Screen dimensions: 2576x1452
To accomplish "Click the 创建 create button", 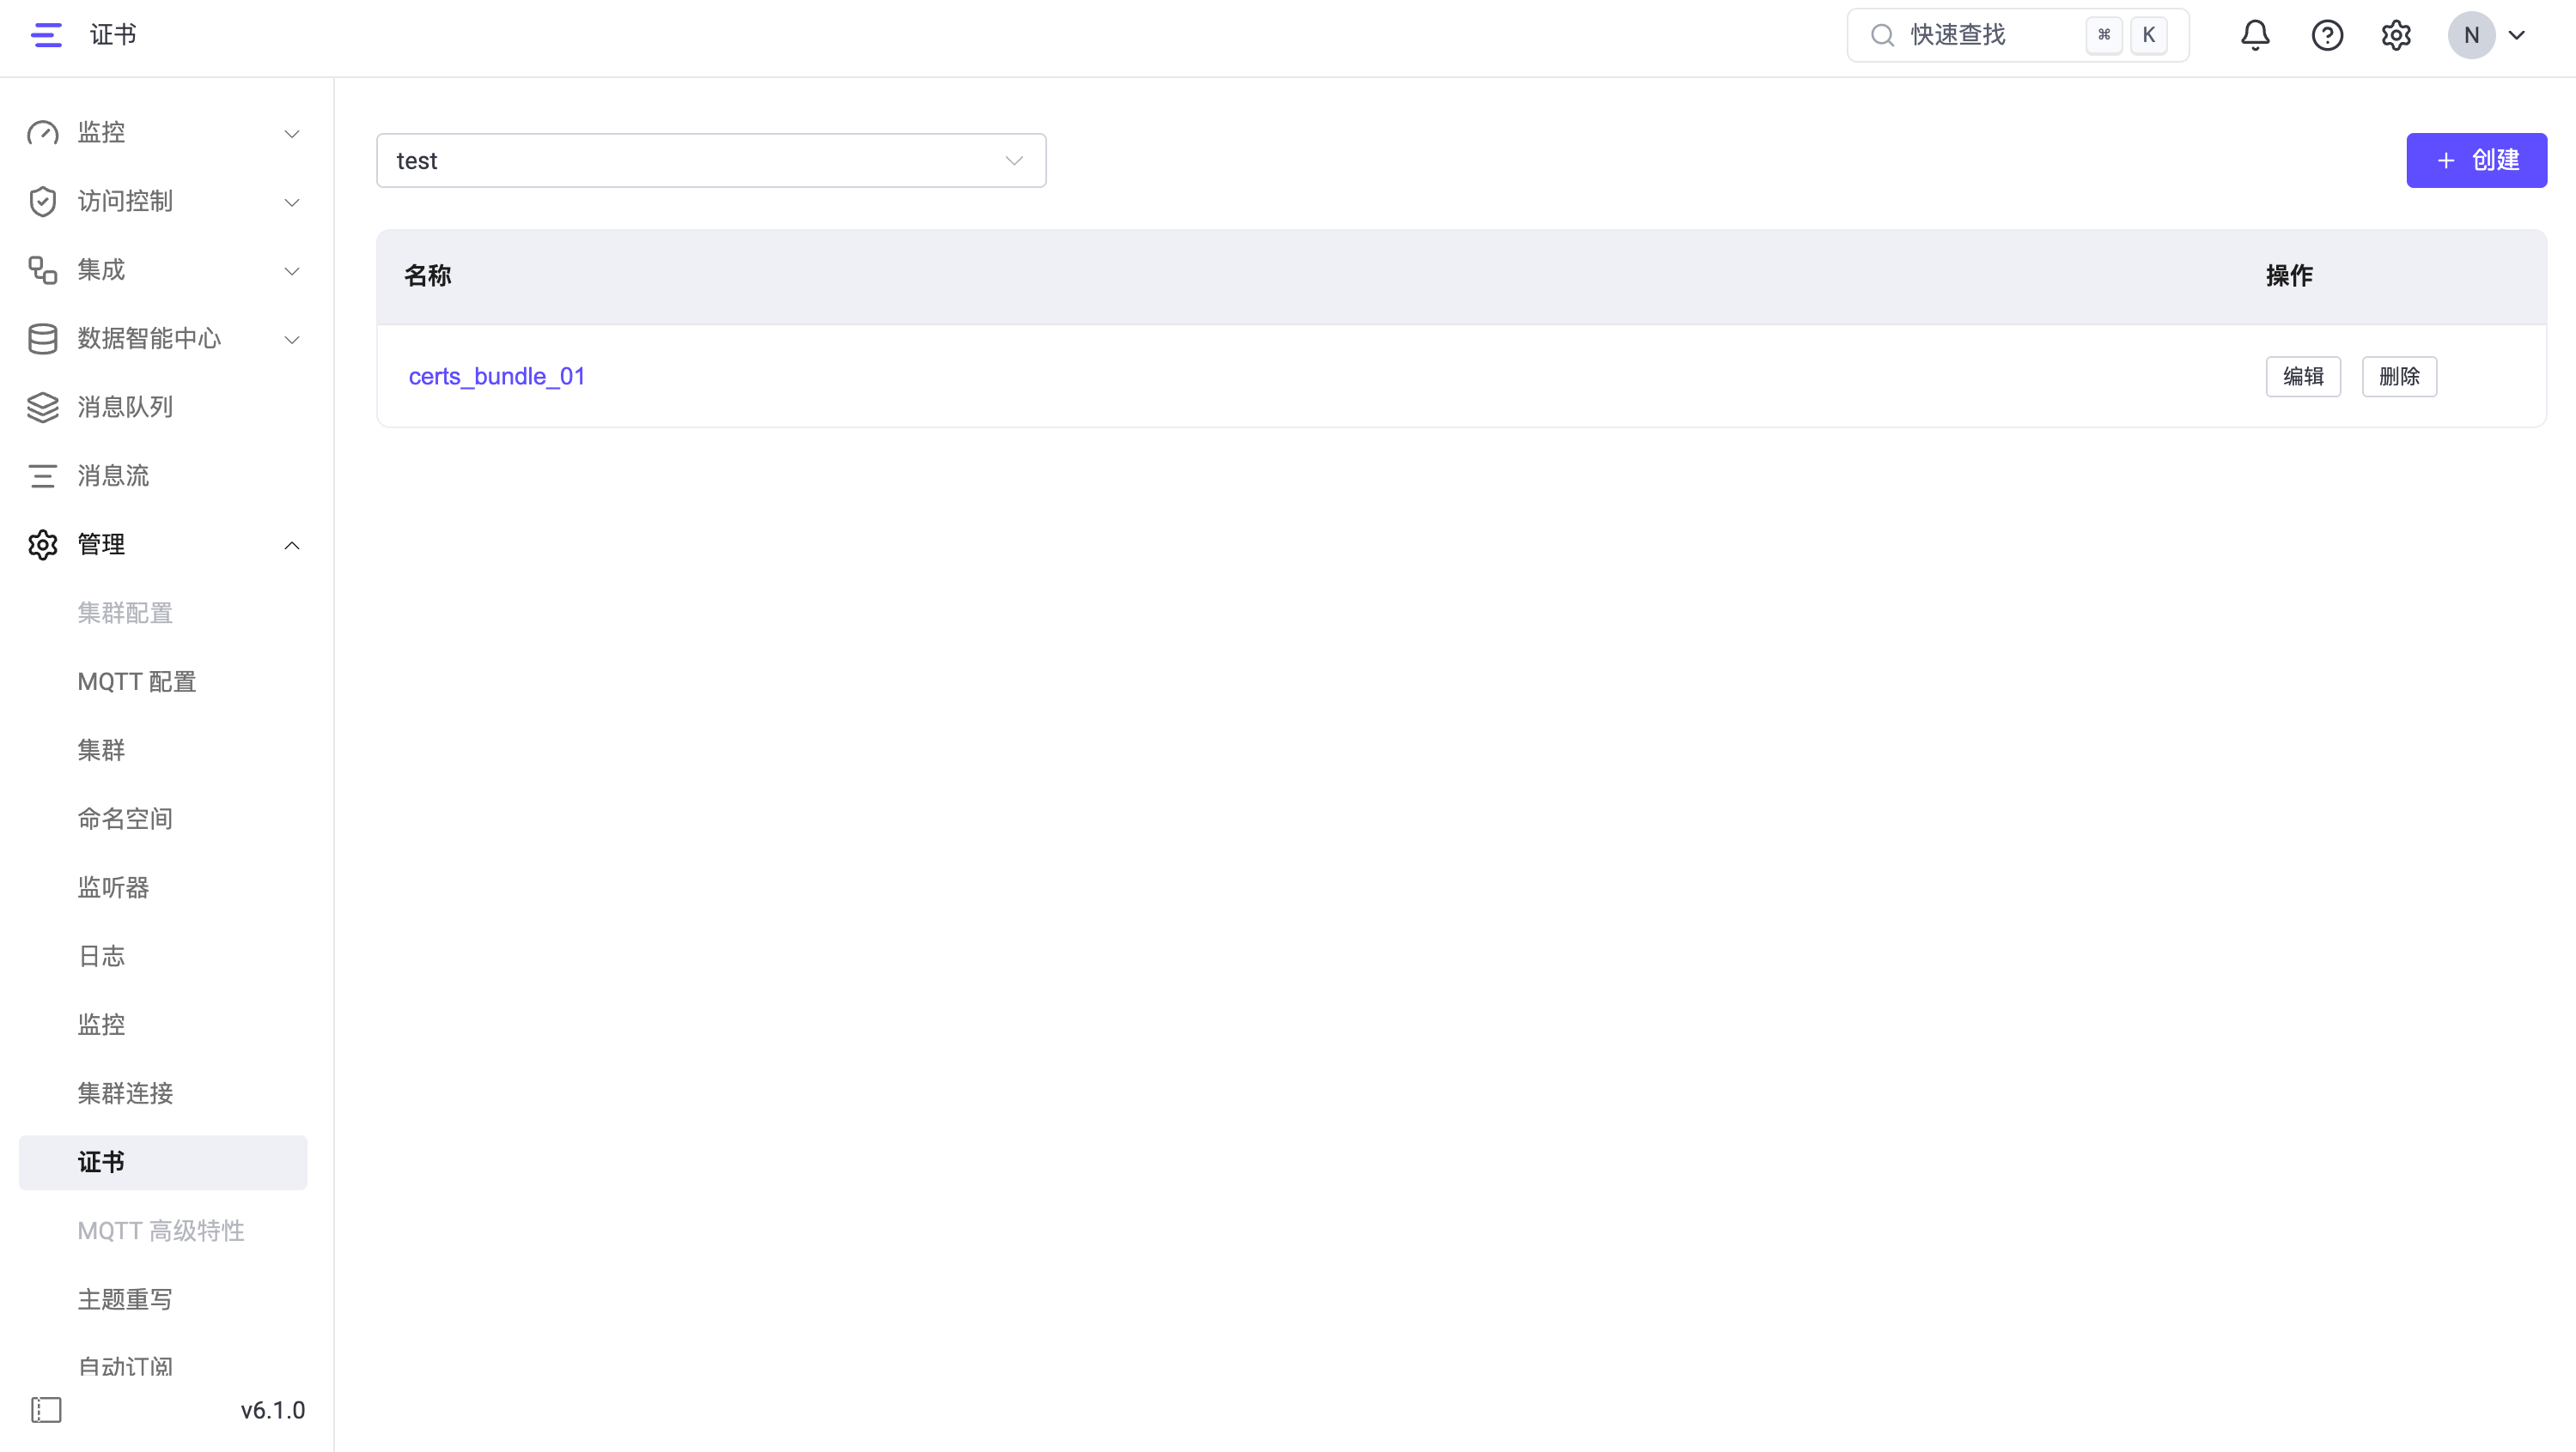I will pos(2476,160).
